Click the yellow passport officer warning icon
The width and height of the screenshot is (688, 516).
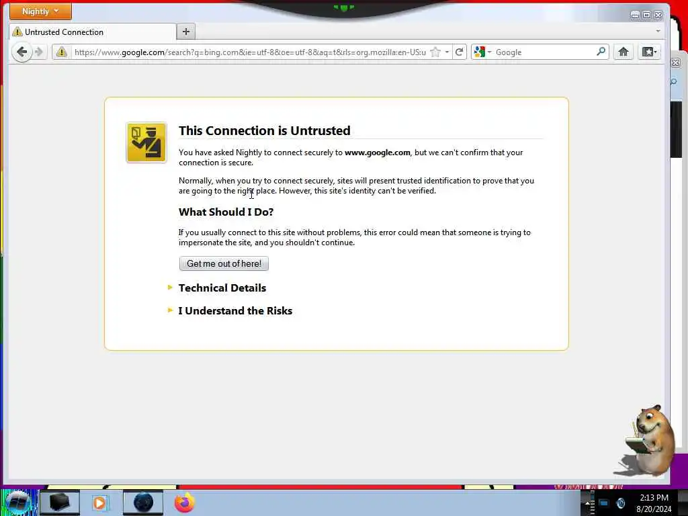pos(146,142)
